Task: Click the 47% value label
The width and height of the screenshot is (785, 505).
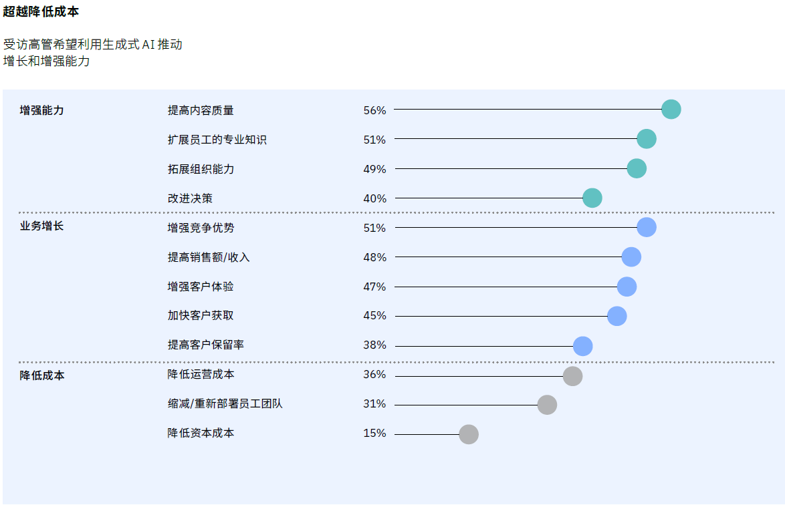Action: point(374,287)
